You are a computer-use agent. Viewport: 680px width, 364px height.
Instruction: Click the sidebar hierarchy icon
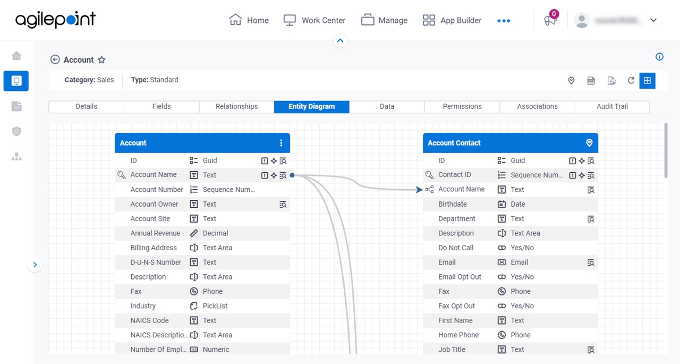(16, 157)
